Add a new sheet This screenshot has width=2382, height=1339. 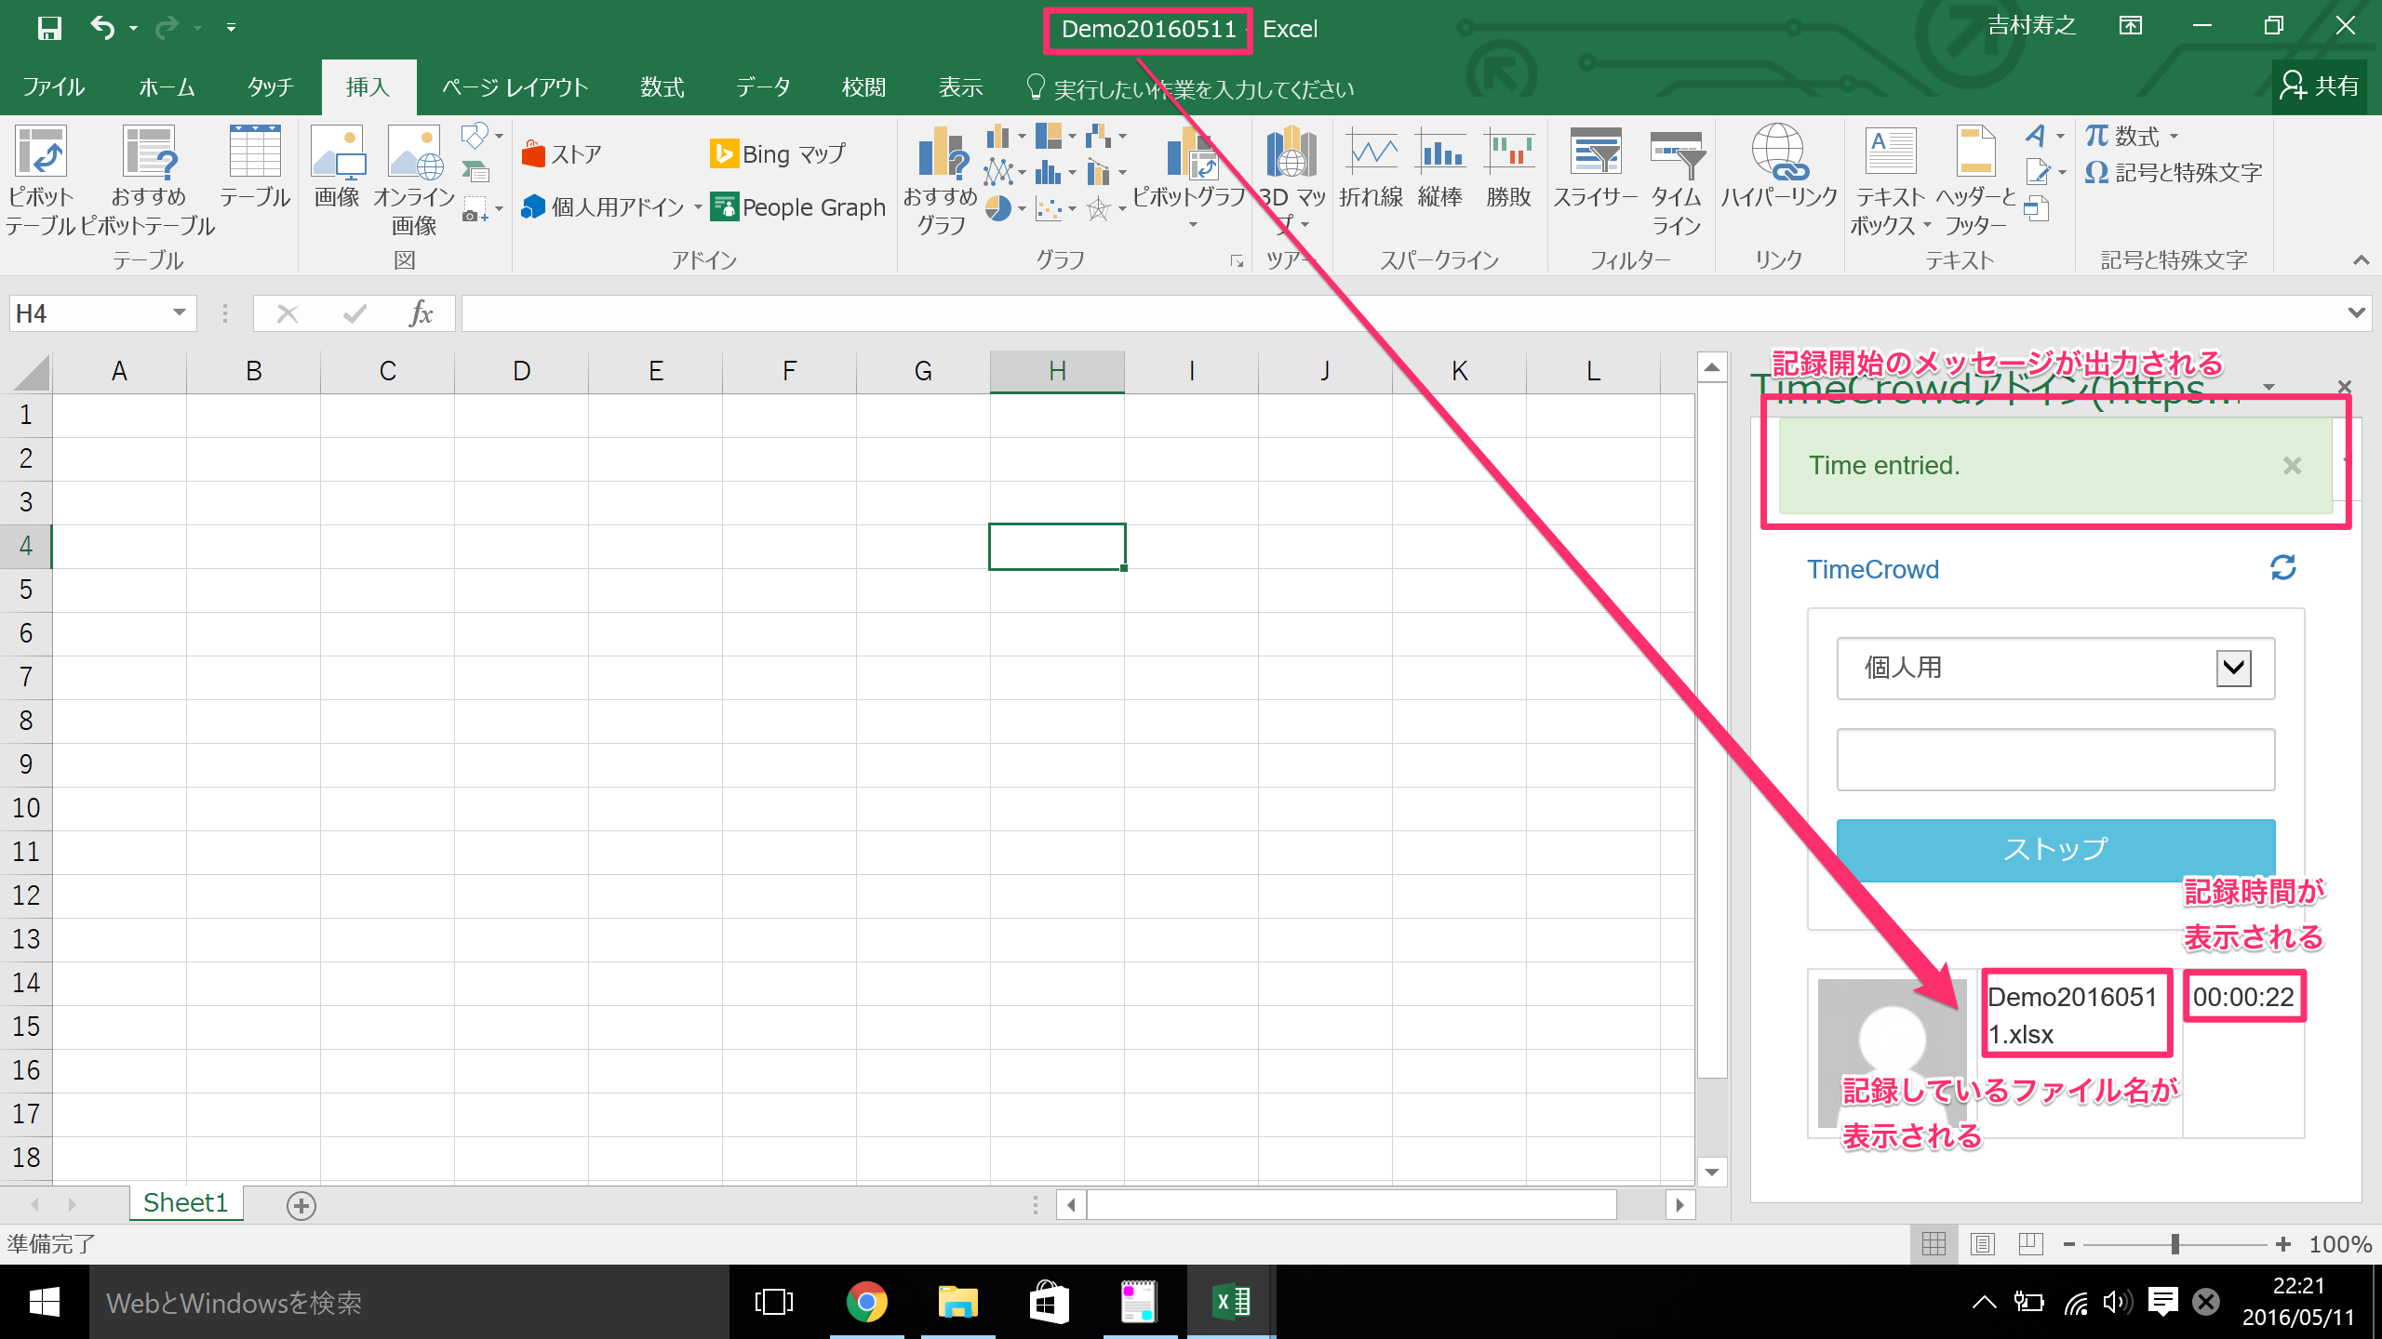click(x=301, y=1205)
